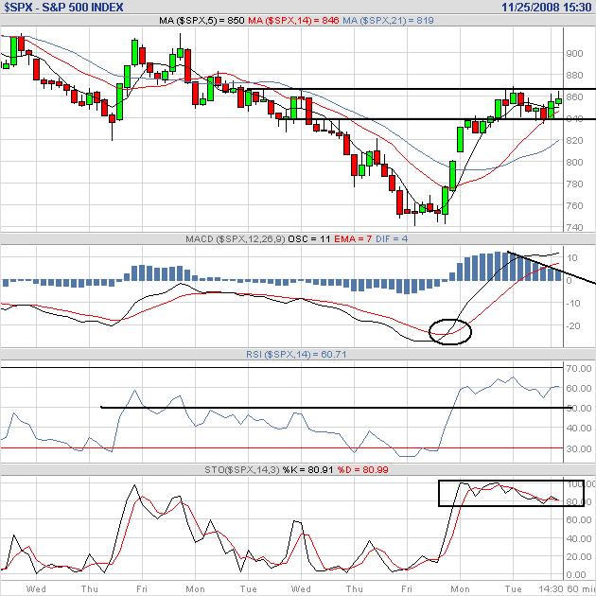
Task: Click the OSC = 11 value in MACD header
Action: click(309, 239)
